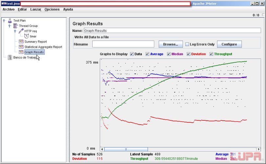Click the graph horizontal scrollbar thumb

point(126,149)
